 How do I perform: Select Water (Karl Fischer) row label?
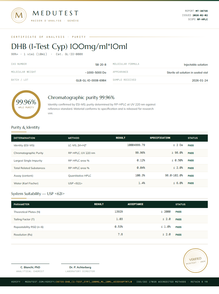tap(26, 183)
